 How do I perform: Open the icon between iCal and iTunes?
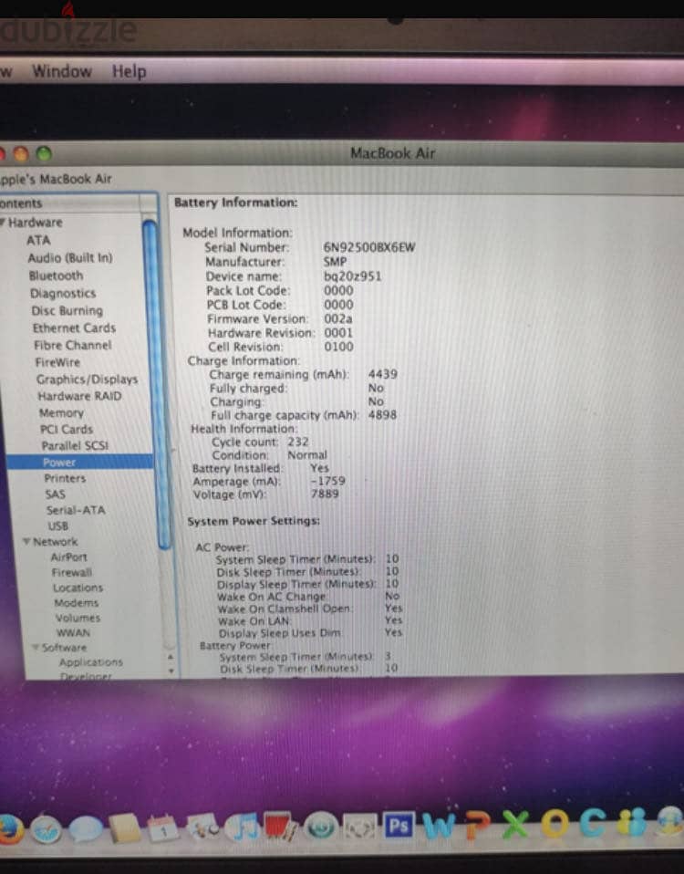tap(202, 827)
